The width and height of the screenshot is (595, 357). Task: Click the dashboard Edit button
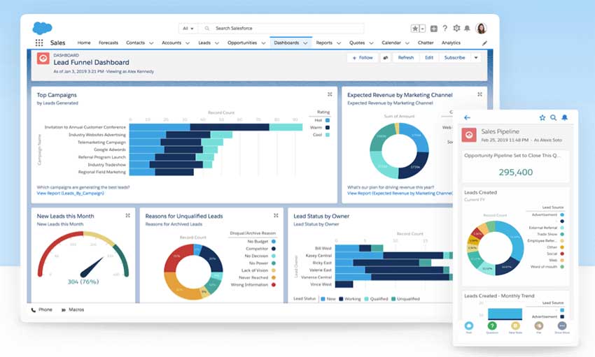429,57
